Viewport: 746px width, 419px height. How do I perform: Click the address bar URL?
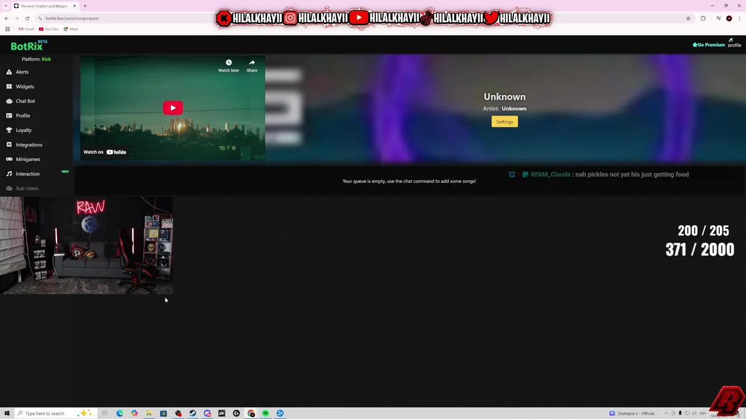(x=72, y=18)
